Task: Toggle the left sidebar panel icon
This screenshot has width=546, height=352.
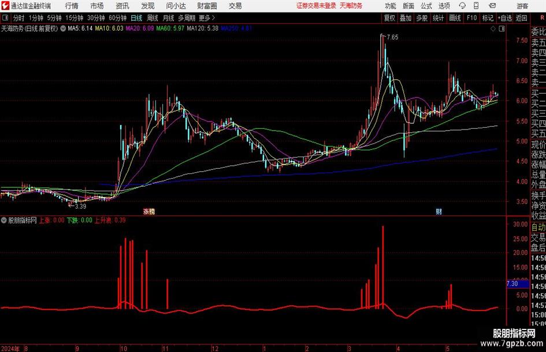Action: point(5,18)
